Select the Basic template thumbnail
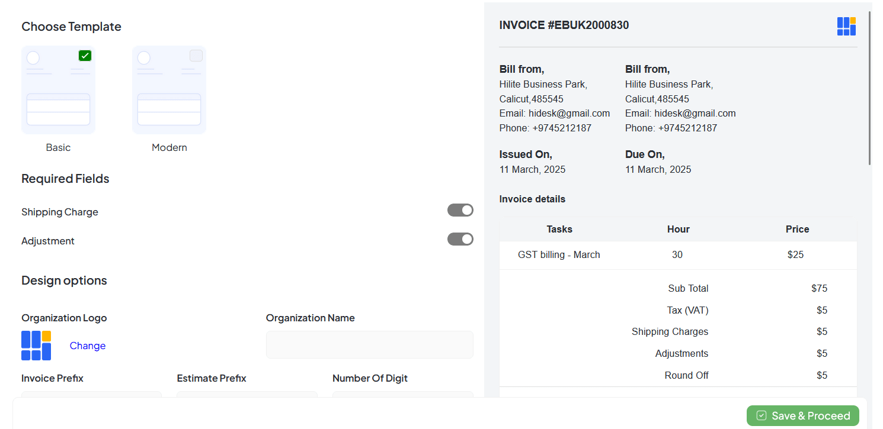The width and height of the screenshot is (883, 429). click(58, 90)
